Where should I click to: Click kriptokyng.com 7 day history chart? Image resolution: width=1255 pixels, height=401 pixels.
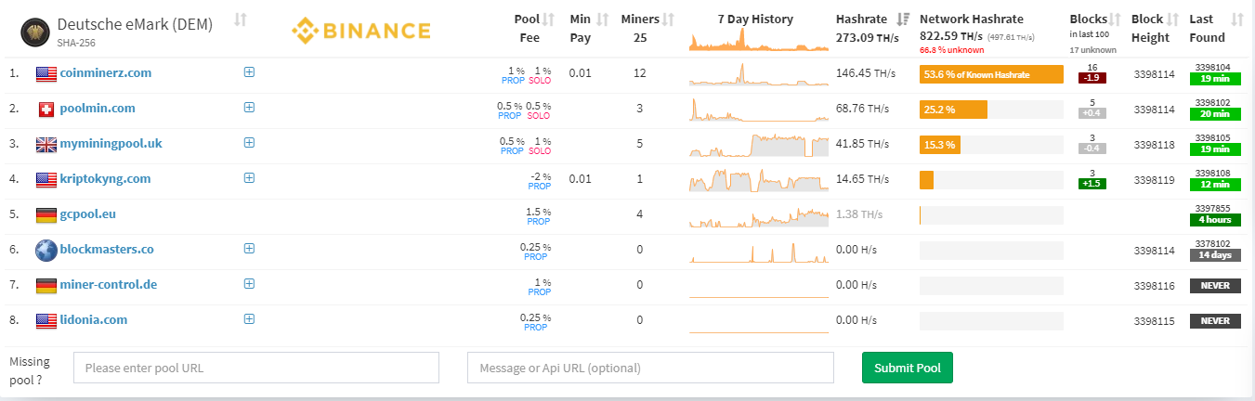coord(759,180)
